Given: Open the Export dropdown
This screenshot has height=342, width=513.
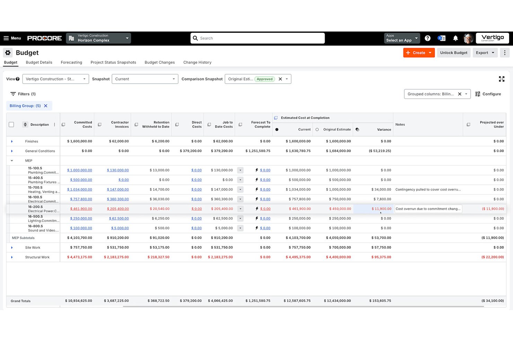Looking at the screenshot, I should point(485,53).
